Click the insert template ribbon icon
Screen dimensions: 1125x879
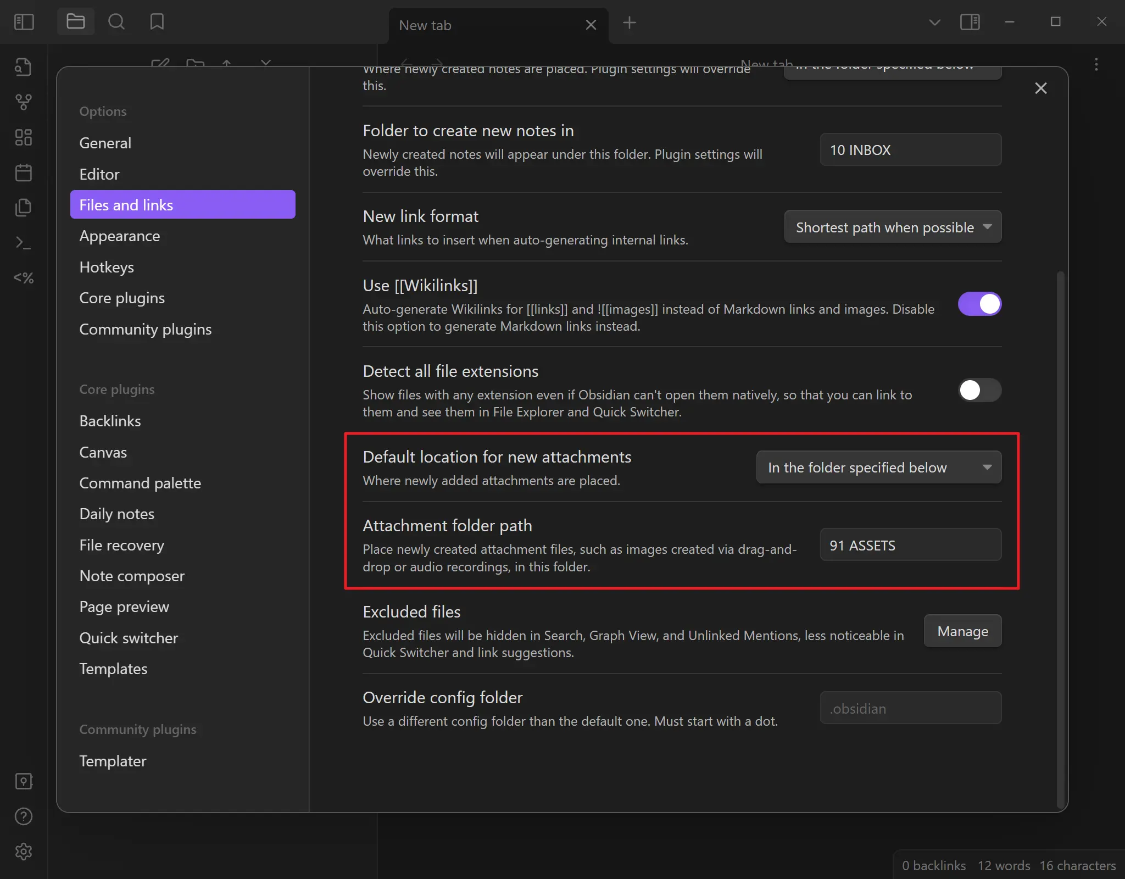(23, 208)
